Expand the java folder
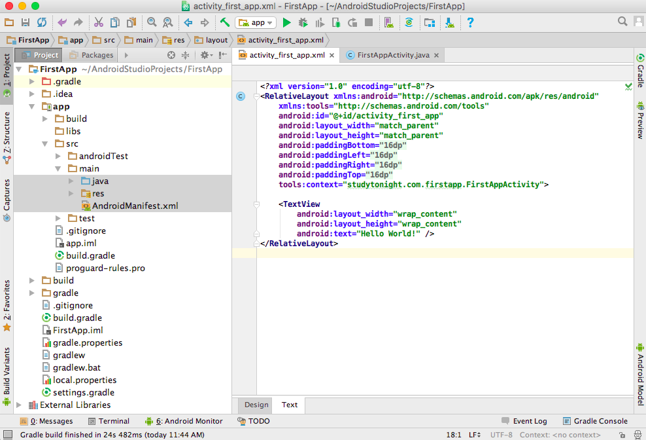This screenshot has height=440, width=646. point(71,181)
